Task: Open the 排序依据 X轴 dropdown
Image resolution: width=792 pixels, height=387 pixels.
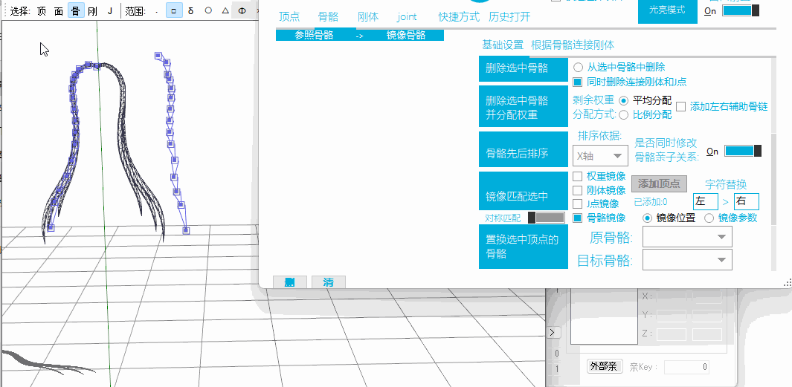Action: click(600, 155)
